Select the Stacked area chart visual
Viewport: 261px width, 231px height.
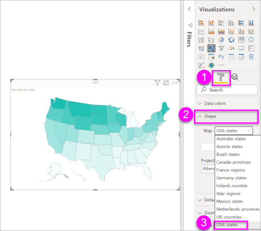[x=221, y=31]
